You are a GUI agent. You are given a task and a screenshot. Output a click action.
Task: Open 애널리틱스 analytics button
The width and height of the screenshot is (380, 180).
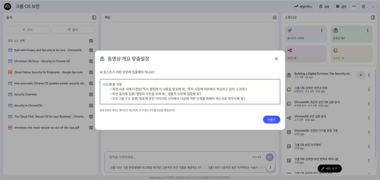point(304,7)
